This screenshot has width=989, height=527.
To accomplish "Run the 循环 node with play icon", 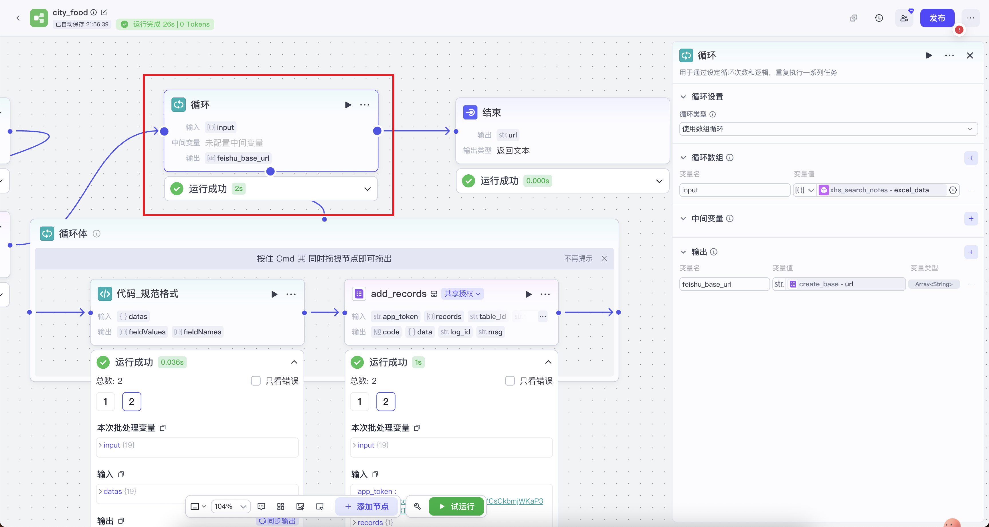I will tap(348, 105).
